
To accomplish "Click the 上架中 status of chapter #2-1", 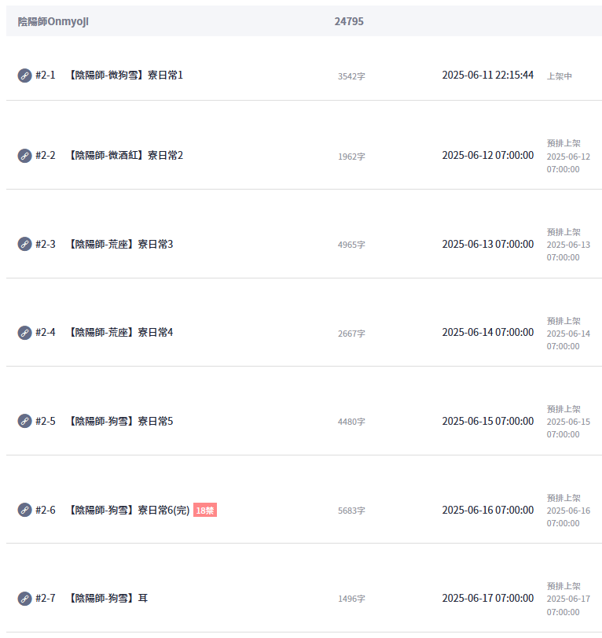I will [x=560, y=76].
